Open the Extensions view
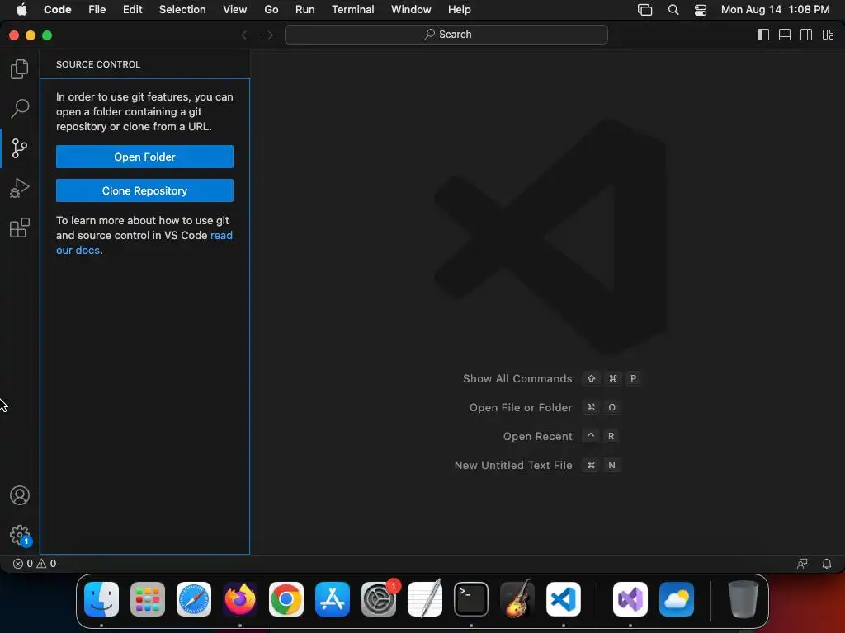The height and width of the screenshot is (633, 845). [x=20, y=227]
